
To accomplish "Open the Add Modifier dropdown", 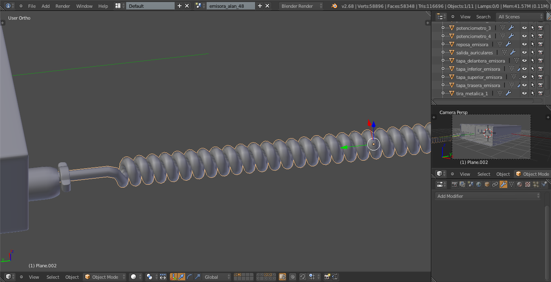I will click(488, 196).
